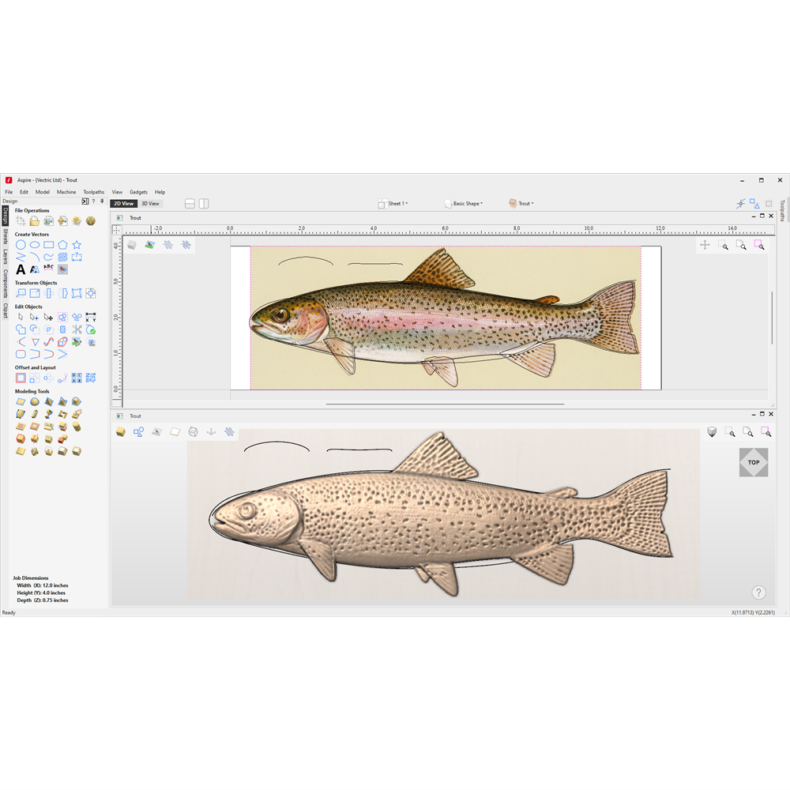Click the Zoom to Selection icon in 2D view

coord(759,246)
